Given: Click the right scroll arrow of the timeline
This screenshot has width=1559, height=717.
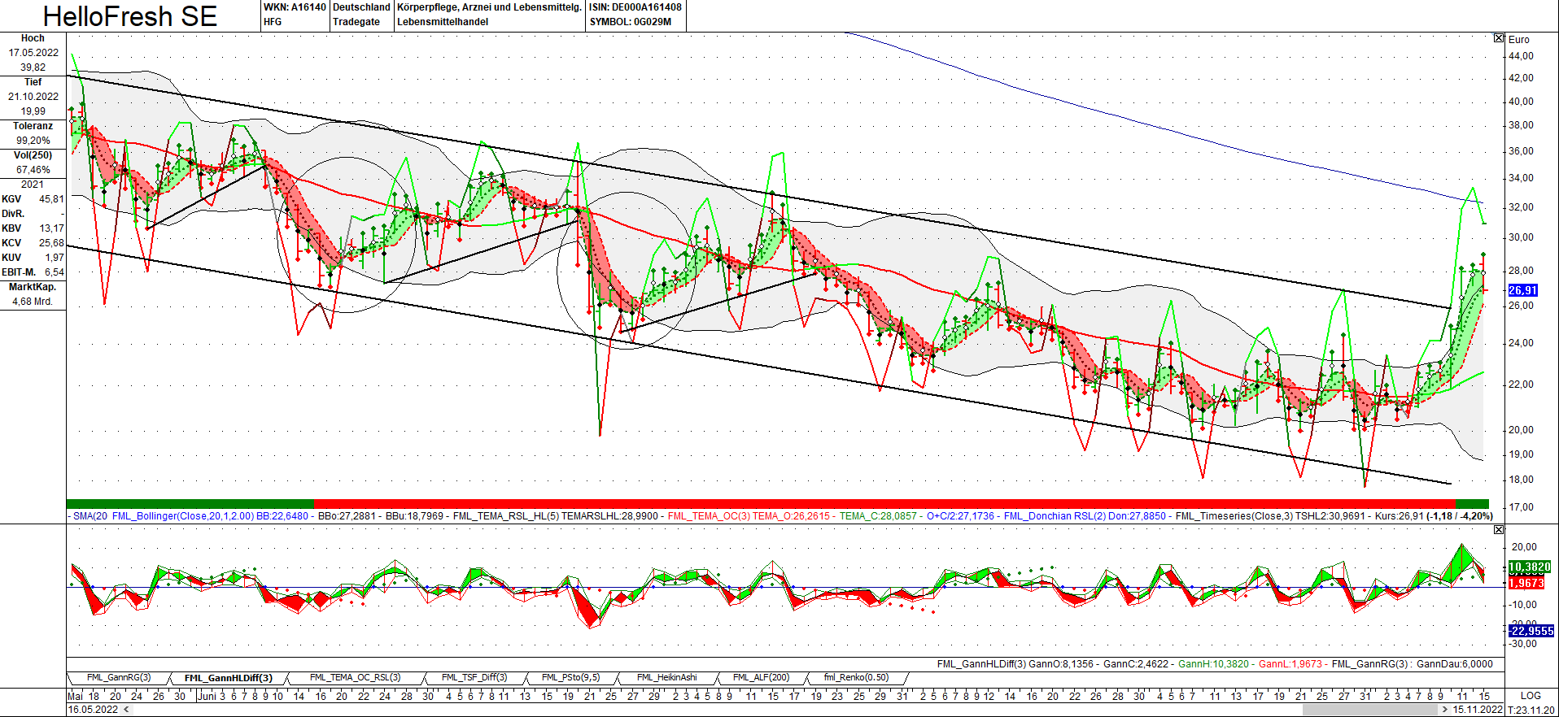Looking at the screenshot, I should tap(1446, 710).
